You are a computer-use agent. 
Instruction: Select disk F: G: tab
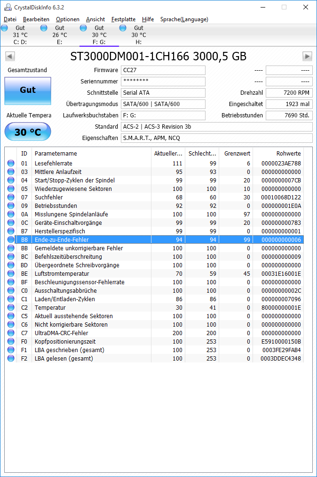tap(99, 35)
